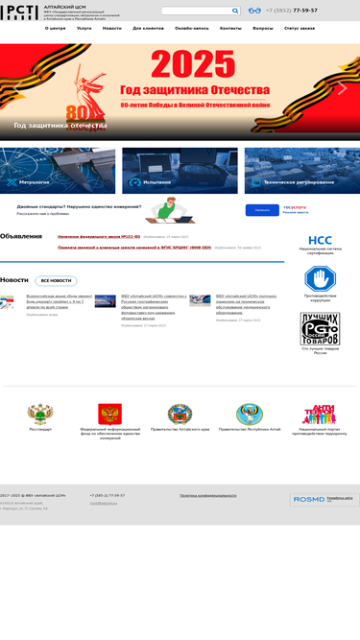
Task: Click the Испытания gauge icon
Action: pyautogui.click(x=134, y=182)
